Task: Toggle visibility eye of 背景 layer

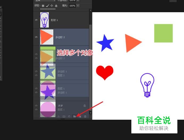Action: click(x=36, y=106)
